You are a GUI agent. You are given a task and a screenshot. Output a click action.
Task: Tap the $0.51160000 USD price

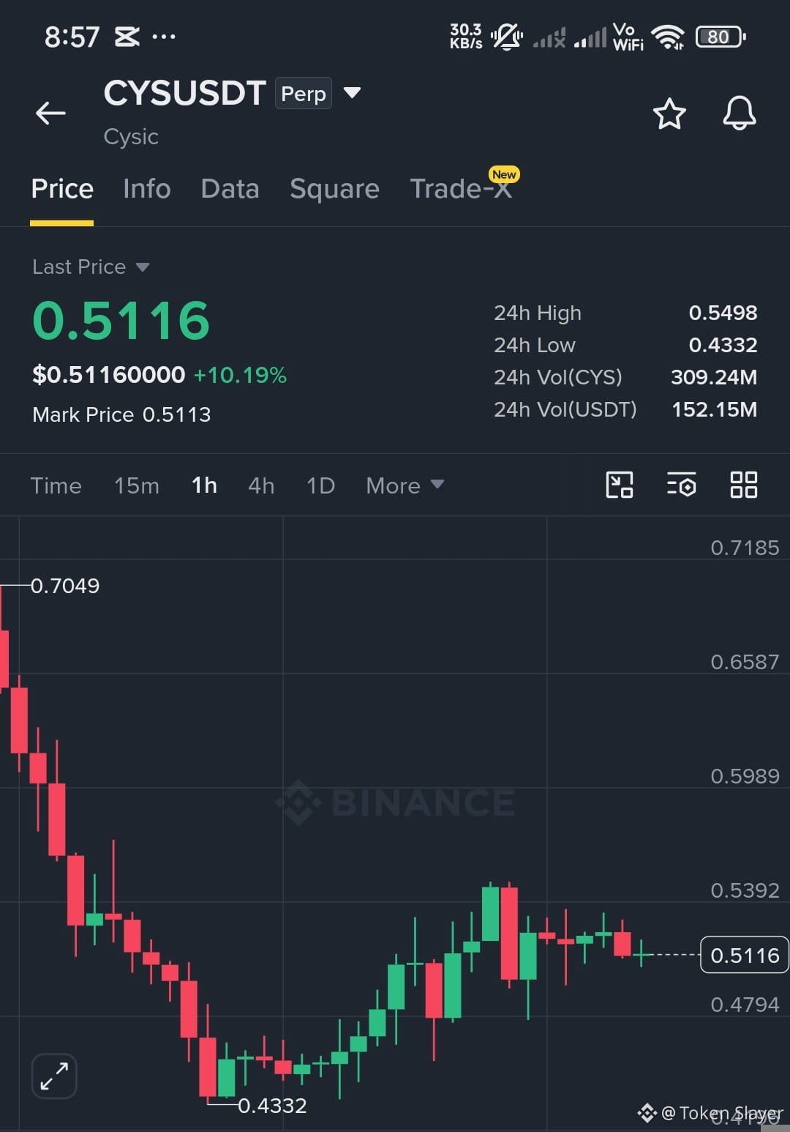pos(109,375)
